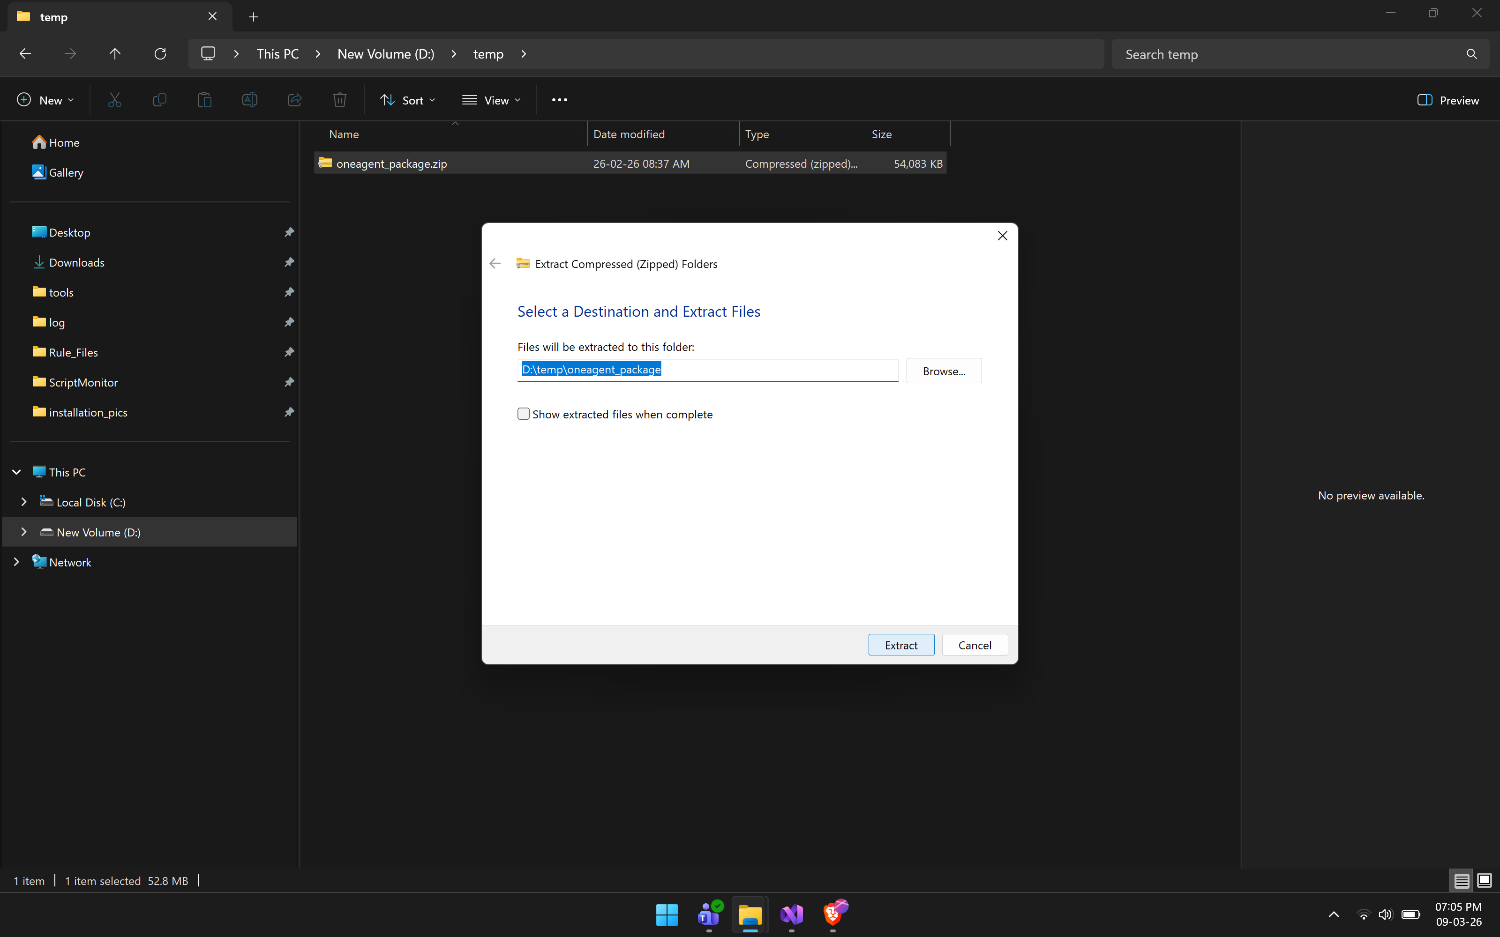Click the Refresh icon in navigation bar
1500x937 pixels.
(160, 54)
